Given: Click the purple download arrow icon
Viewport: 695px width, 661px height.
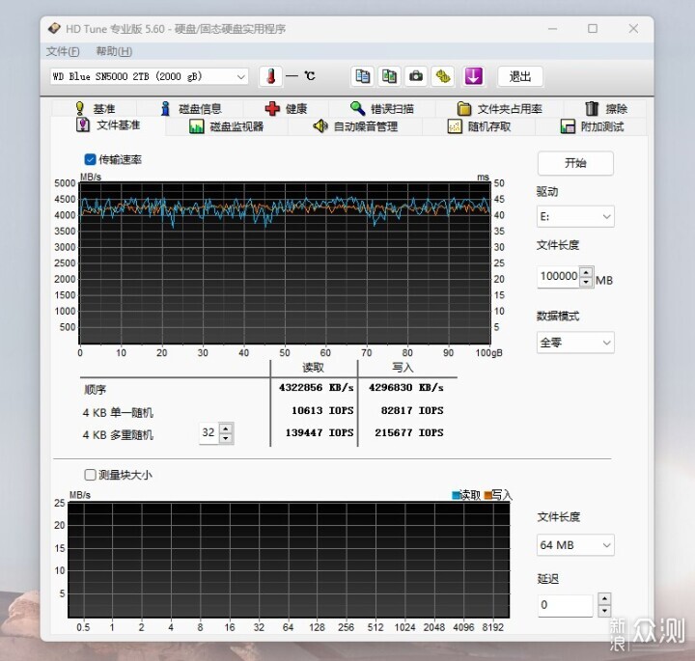Looking at the screenshot, I should 473,76.
